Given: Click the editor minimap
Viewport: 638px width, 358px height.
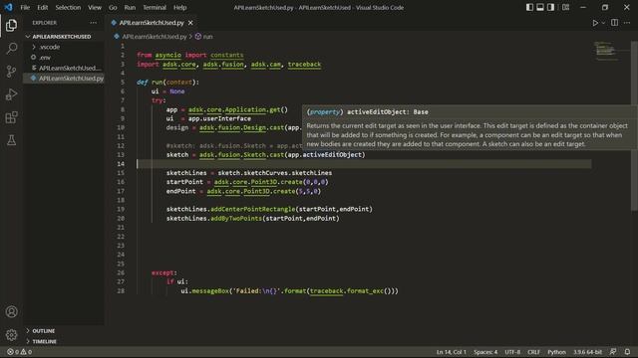Looking at the screenshot, I should pos(608,52).
